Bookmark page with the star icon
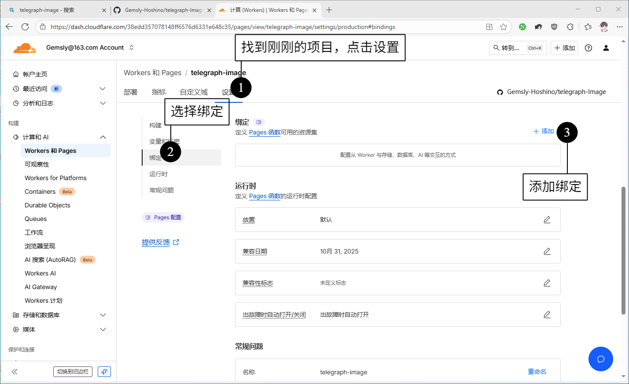This screenshot has width=629, height=384. coord(504,27)
